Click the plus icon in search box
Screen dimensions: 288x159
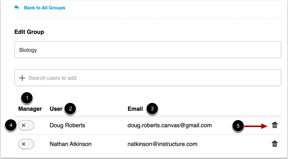pyautogui.click(x=22, y=78)
